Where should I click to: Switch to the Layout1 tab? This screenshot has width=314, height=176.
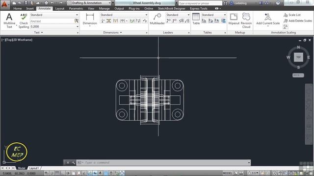pos(34,168)
